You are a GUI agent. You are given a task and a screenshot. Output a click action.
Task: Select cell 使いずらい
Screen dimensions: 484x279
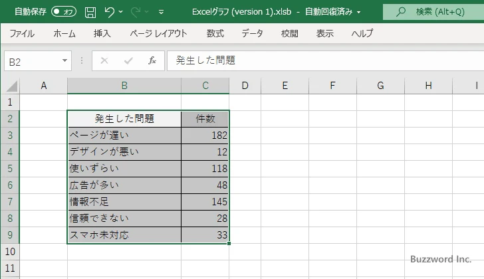tap(124, 169)
